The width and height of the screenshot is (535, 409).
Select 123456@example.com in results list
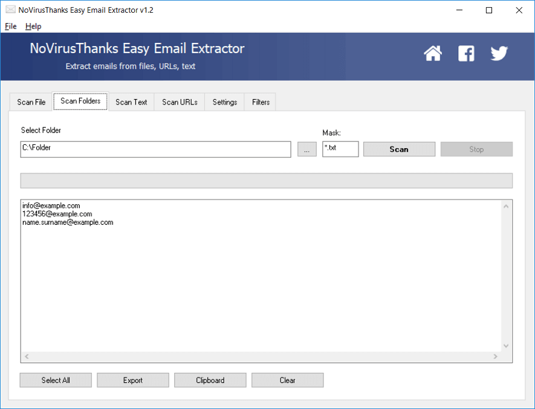(x=57, y=214)
